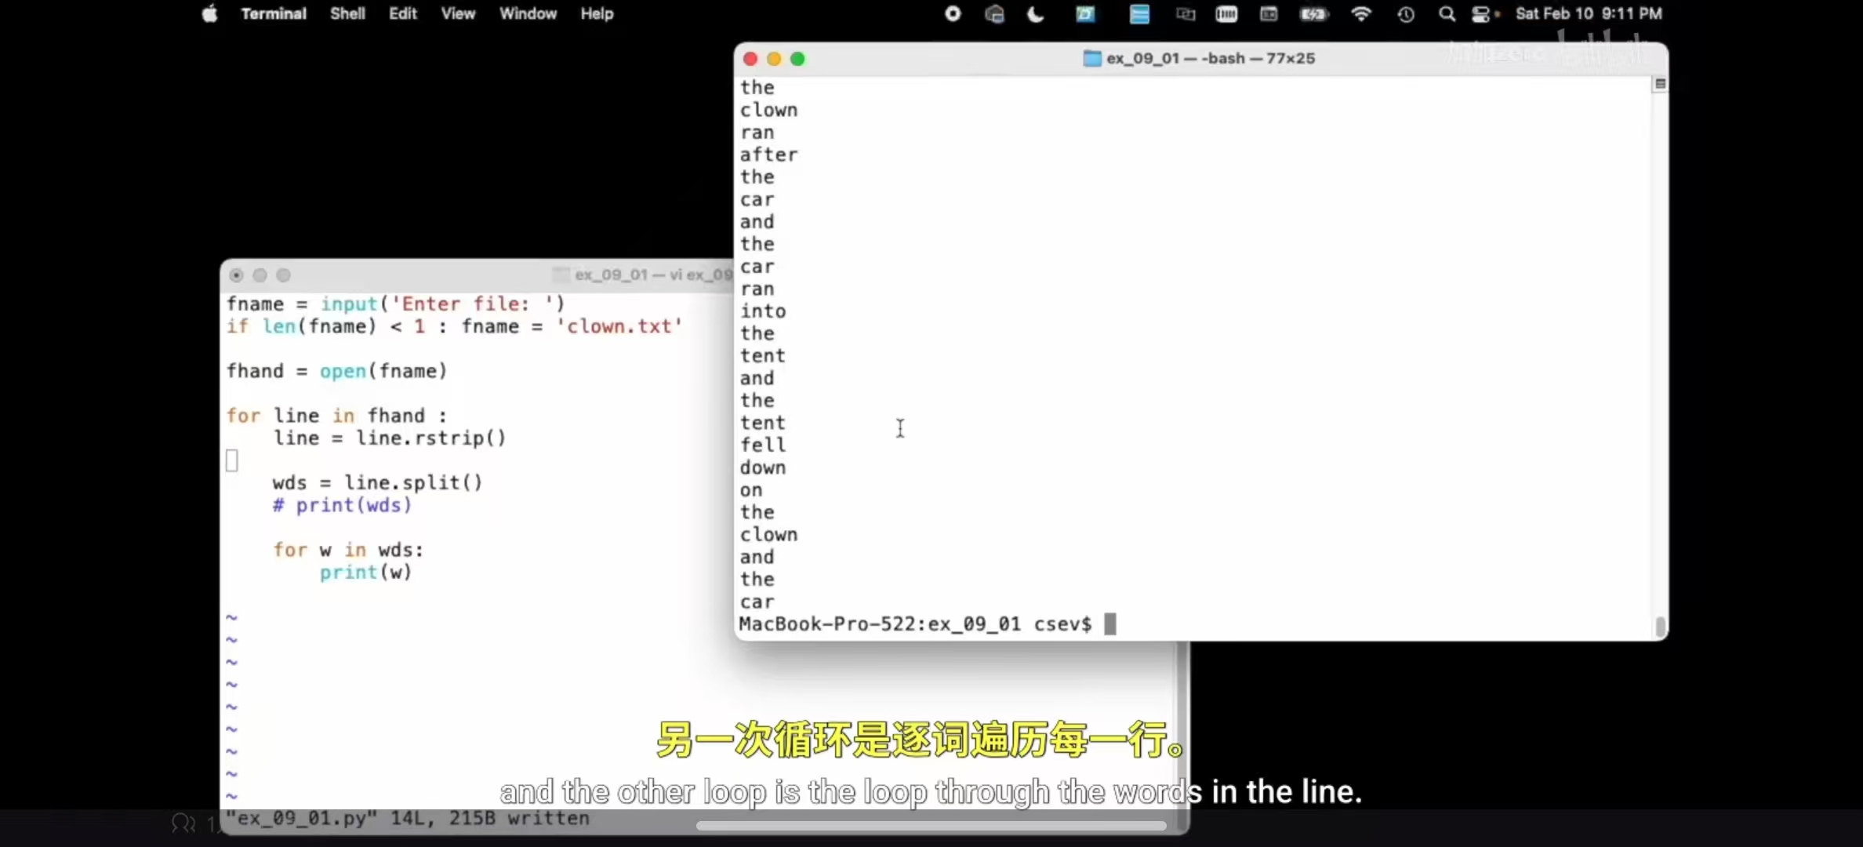This screenshot has width=1863, height=847.
Task: Open the Control Center icon
Action: pyautogui.click(x=1480, y=14)
